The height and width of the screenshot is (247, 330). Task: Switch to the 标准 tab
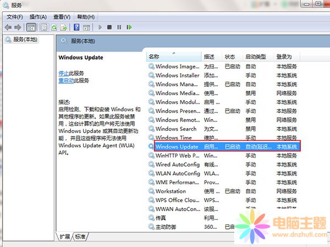[80, 237]
